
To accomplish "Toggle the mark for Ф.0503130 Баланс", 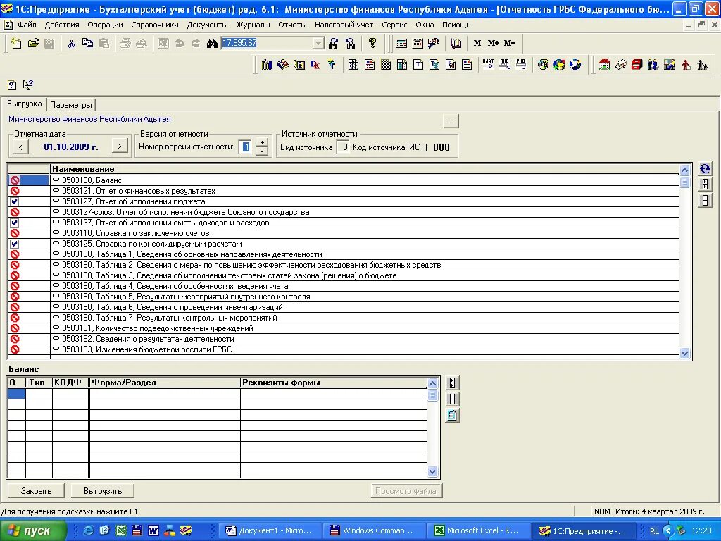I will [x=15, y=180].
